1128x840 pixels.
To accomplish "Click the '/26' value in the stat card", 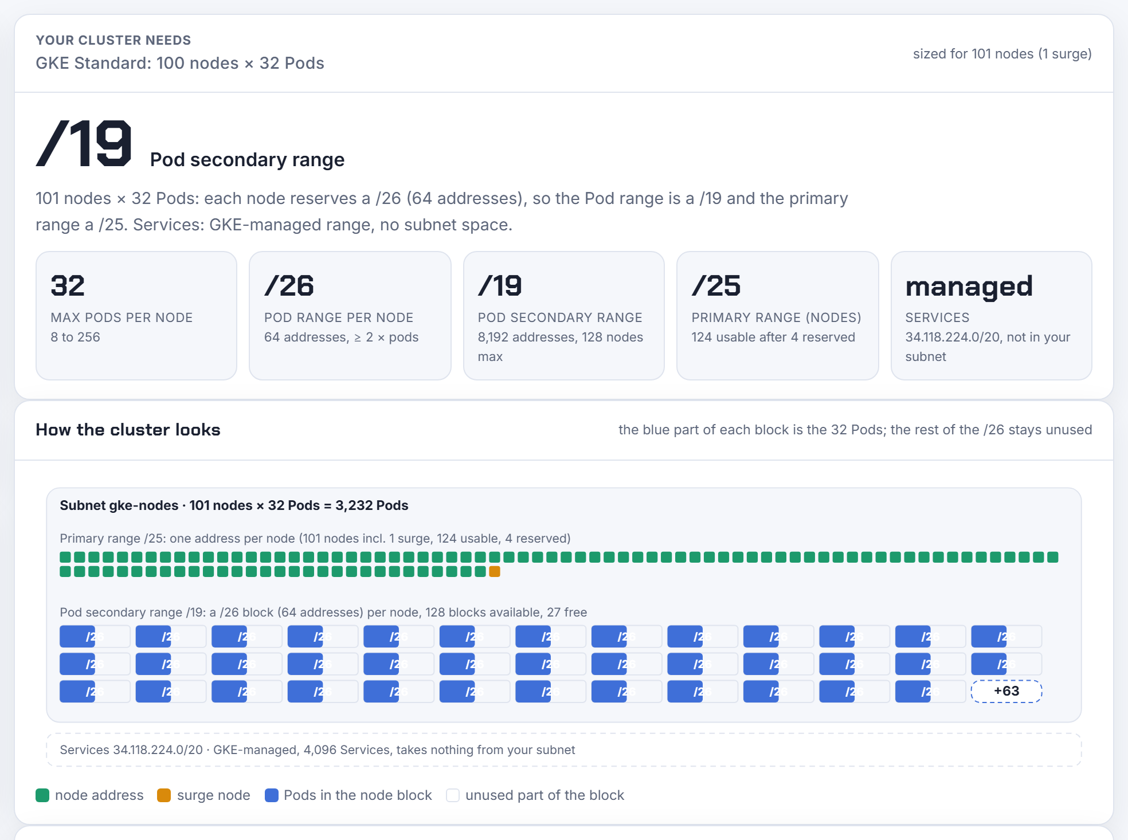I will (x=289, y=286).
